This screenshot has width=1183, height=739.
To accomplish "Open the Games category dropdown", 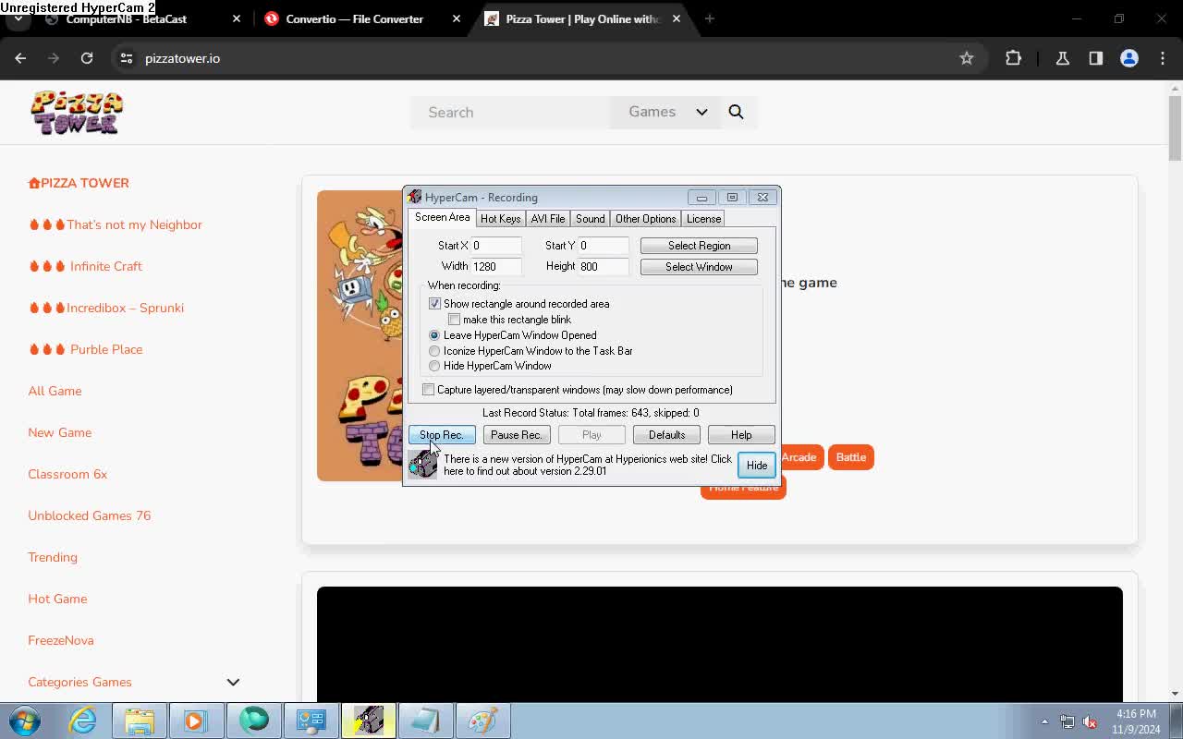I will tap(667, 112).
